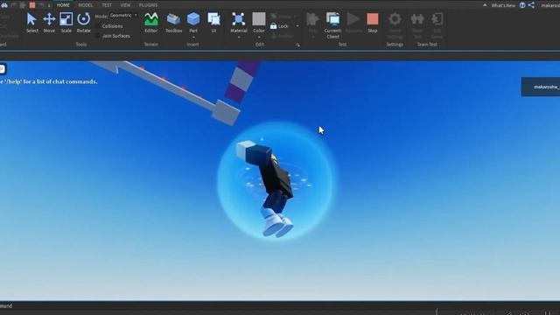Expand the Play dropdown arrow
The image size is (560, 315).
coord(312,37)
